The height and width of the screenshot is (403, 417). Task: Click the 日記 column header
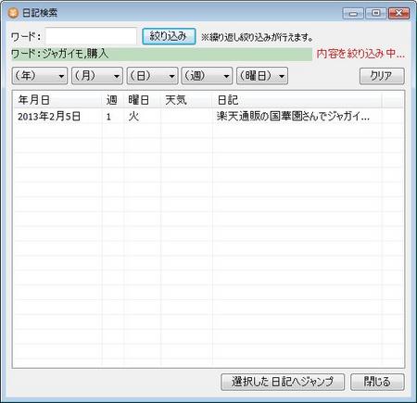coord(297,100)
